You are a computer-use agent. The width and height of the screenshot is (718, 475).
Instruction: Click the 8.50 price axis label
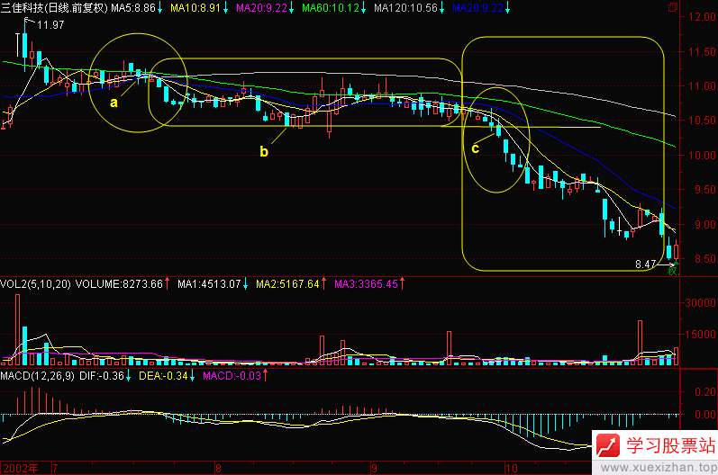(704, 259)
